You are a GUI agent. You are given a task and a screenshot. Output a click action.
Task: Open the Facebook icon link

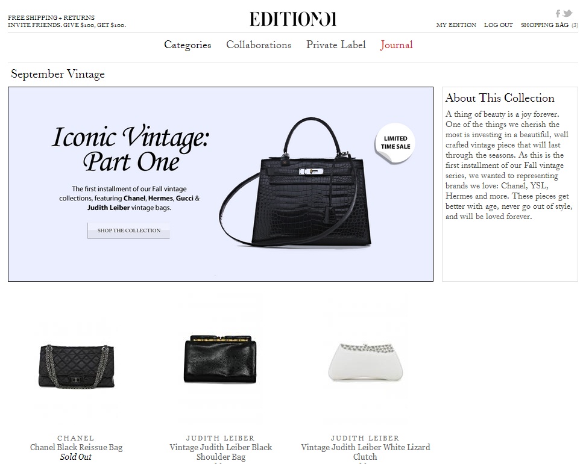[x=558, y=14]
